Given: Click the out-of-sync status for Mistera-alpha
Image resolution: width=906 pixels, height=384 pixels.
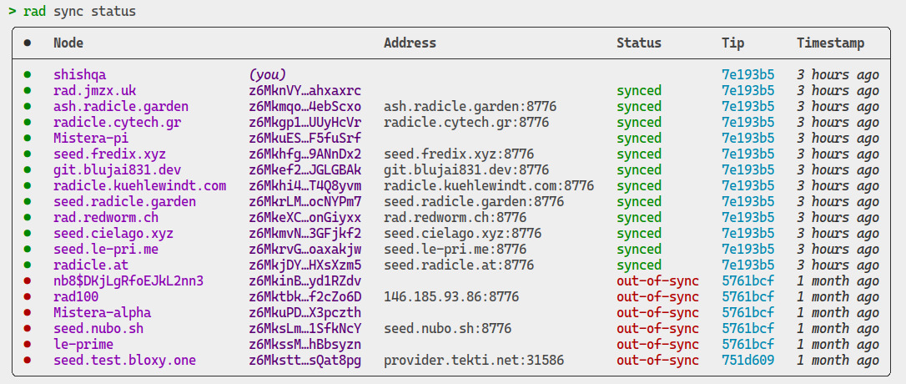Looking at the screenshot, I should click(657, 313).
